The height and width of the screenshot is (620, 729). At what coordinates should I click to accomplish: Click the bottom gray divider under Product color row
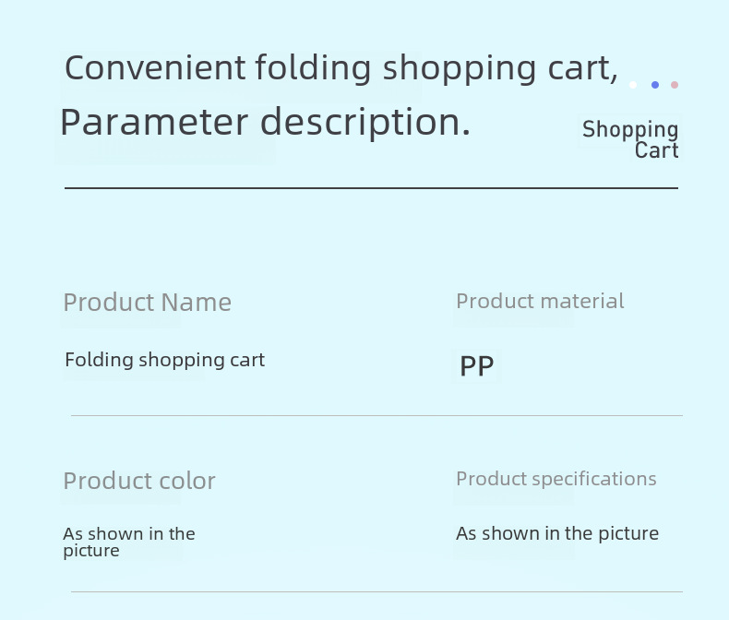[x=377, y=591]
